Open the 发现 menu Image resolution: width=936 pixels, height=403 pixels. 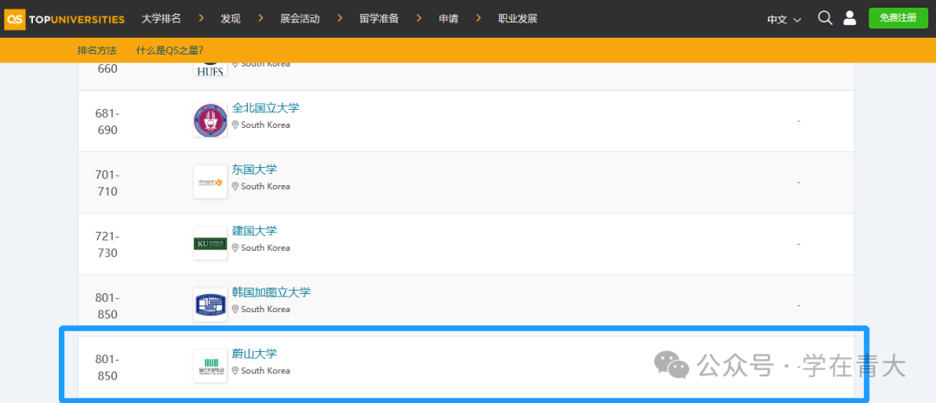click(x=231, y=18)
